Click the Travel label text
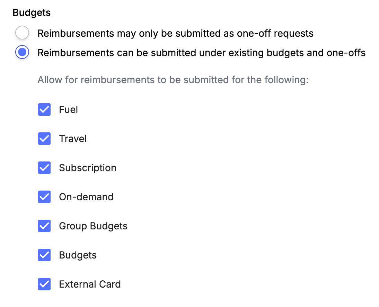Screen dimensions: 379x307 [73, 139]
